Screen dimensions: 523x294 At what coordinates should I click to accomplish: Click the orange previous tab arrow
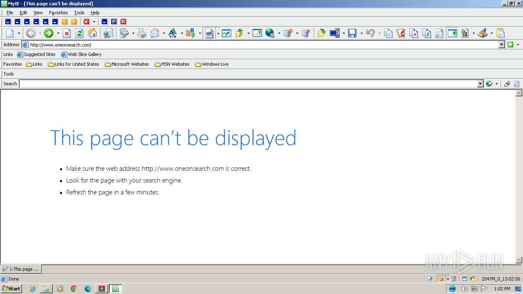pos(65,22)
